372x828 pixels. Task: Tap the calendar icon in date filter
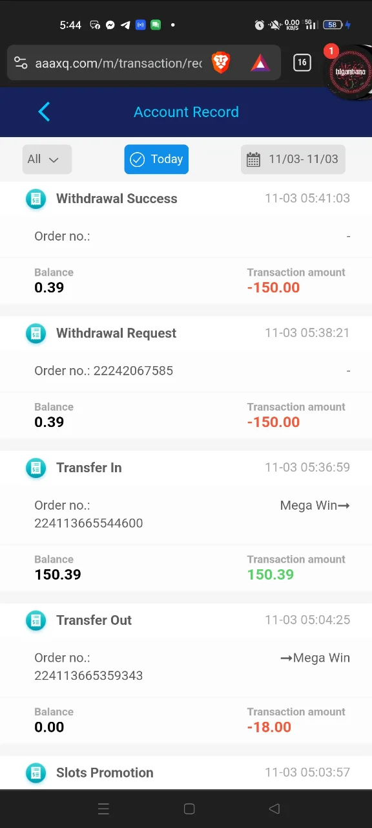(253, 160)
